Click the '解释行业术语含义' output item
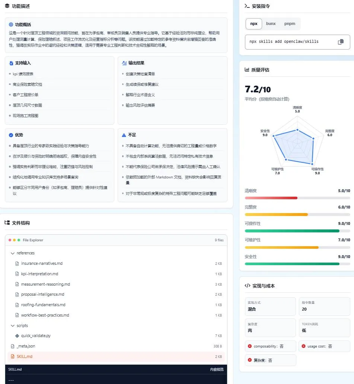354x384 pixels. pos(140,95)
